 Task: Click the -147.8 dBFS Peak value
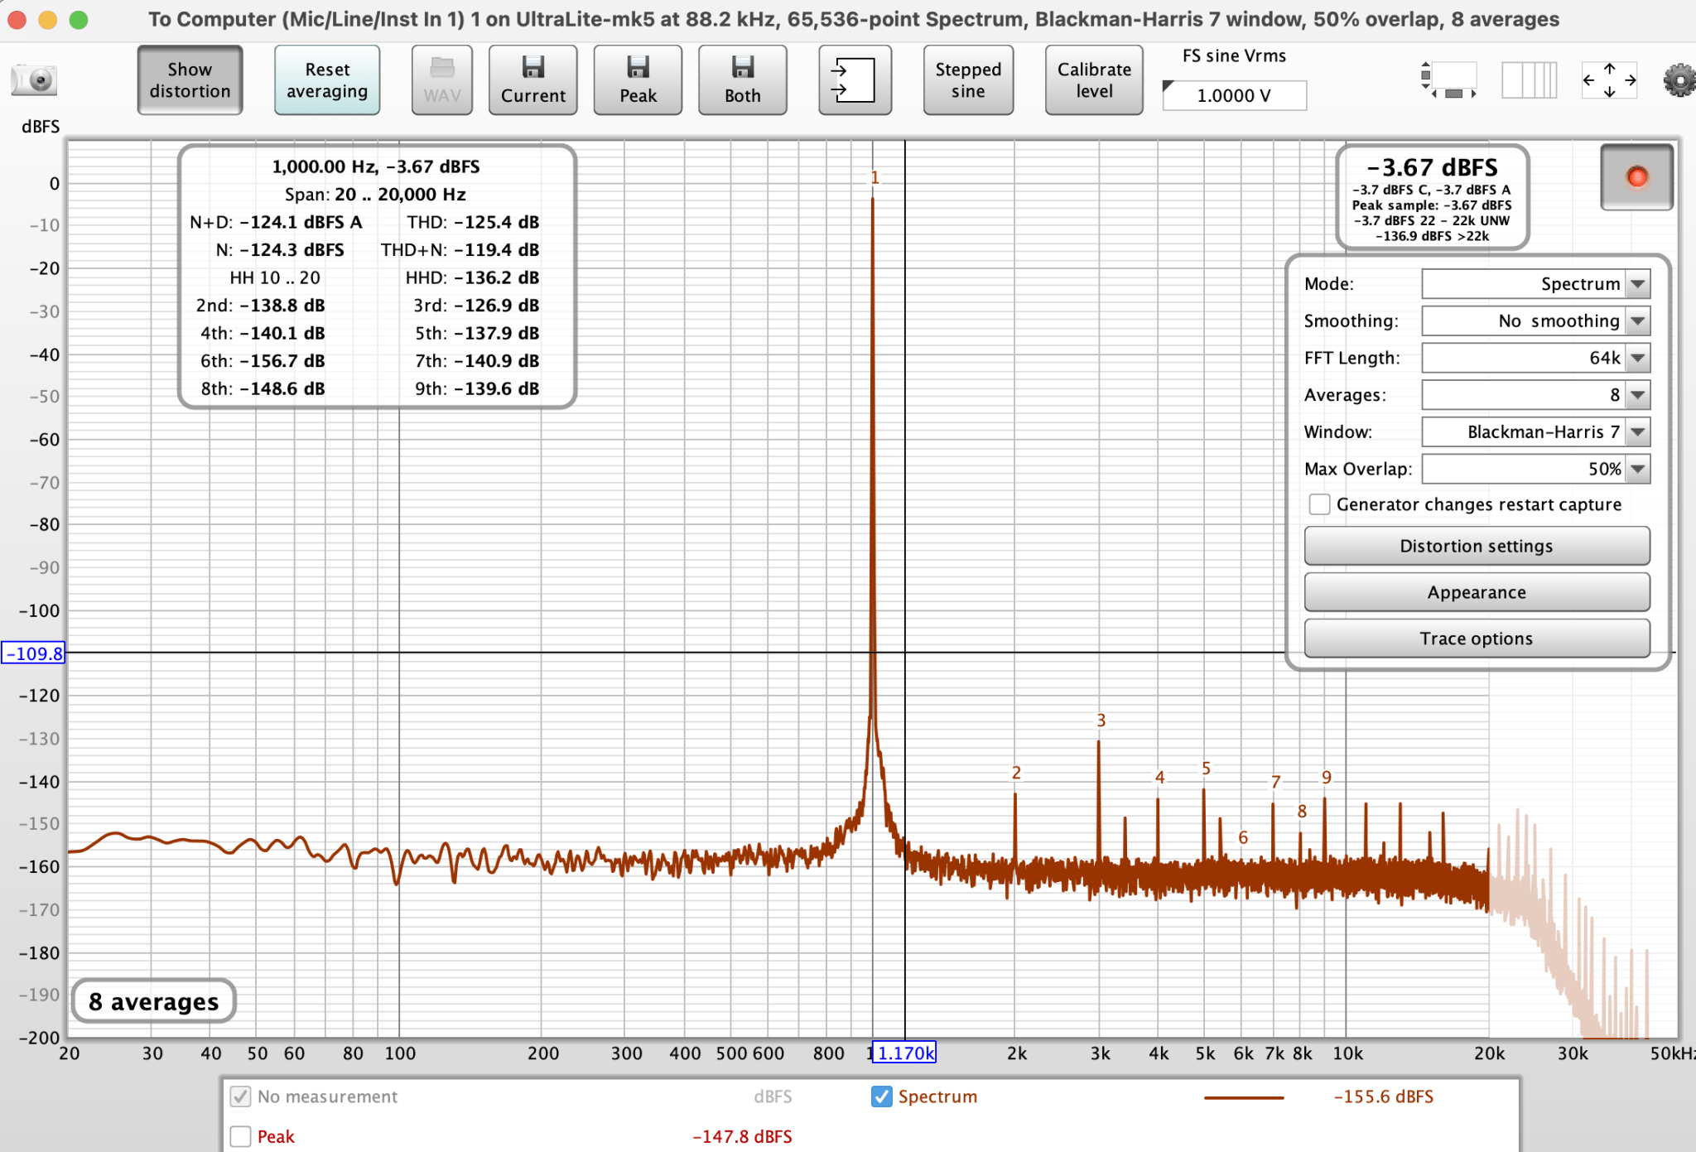coord(742,1136)
